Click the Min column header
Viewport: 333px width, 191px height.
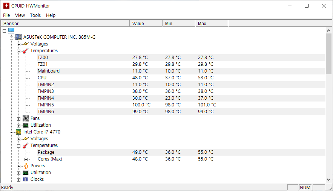pyautogui.click(x=179, y=24)
